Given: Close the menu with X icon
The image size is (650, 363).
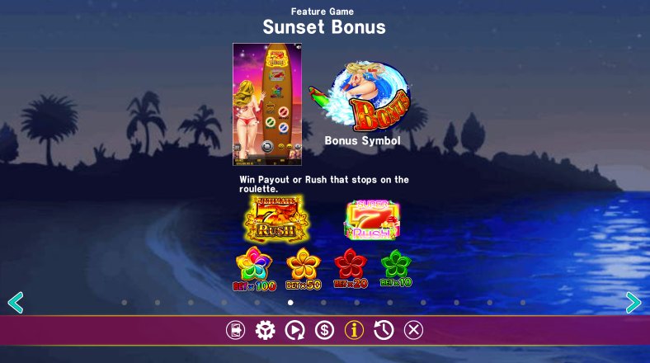Looking at the screenshot, I should 413,330.
